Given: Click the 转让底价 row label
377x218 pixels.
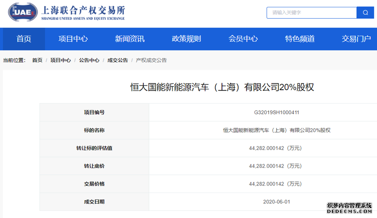Looking at the screenshot, I should (94, 166).
